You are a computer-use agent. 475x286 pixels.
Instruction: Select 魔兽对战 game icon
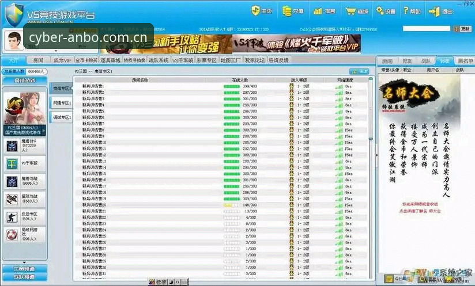[x=12, y=181]
